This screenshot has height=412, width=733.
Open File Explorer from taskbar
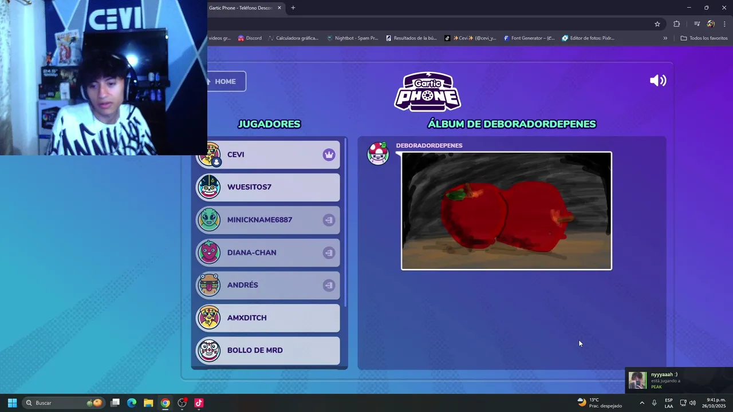pos(148,403)
